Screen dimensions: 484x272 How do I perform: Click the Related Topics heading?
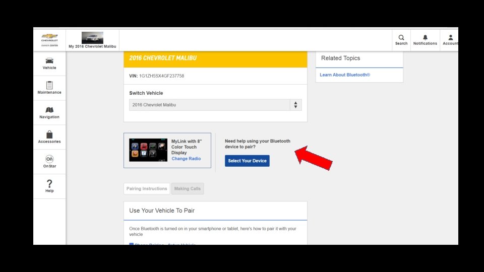click(340, 58)
